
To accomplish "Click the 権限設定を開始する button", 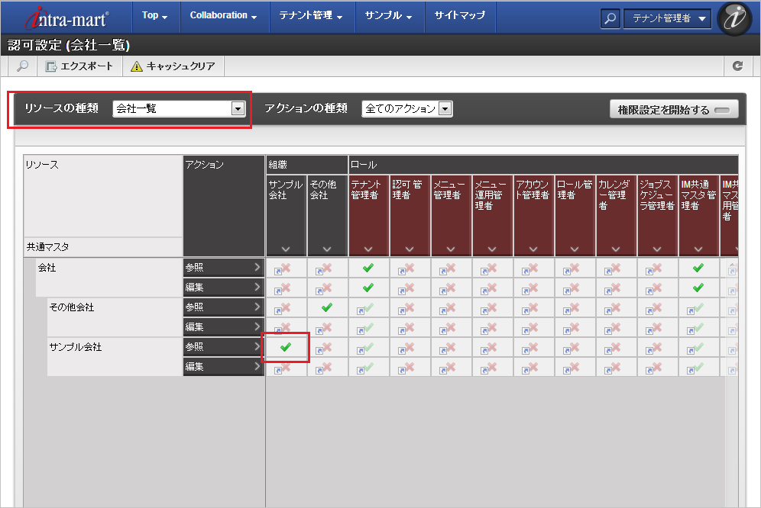I will (674, 110).
